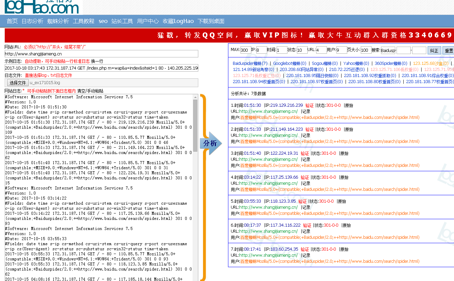
Task: Focus the 页大小 input showing 100
Action: (x=366, y=50)
